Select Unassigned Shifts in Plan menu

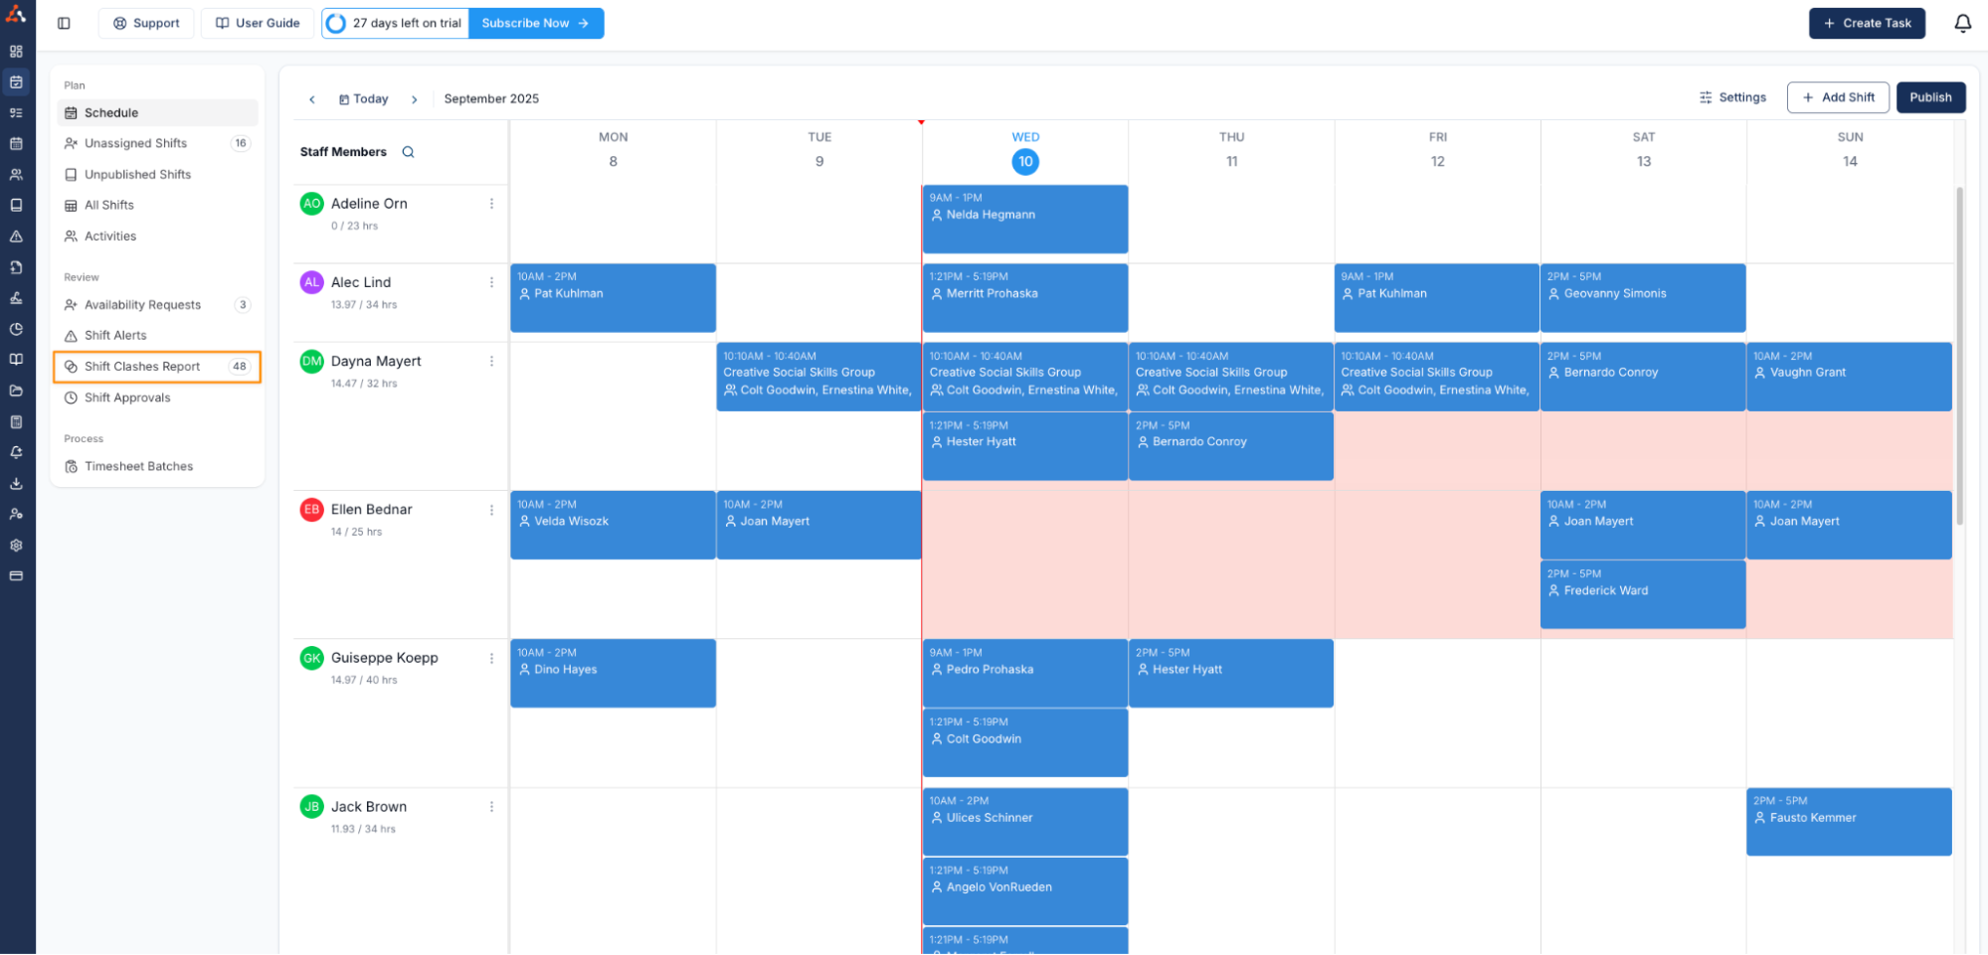point(135,143)
